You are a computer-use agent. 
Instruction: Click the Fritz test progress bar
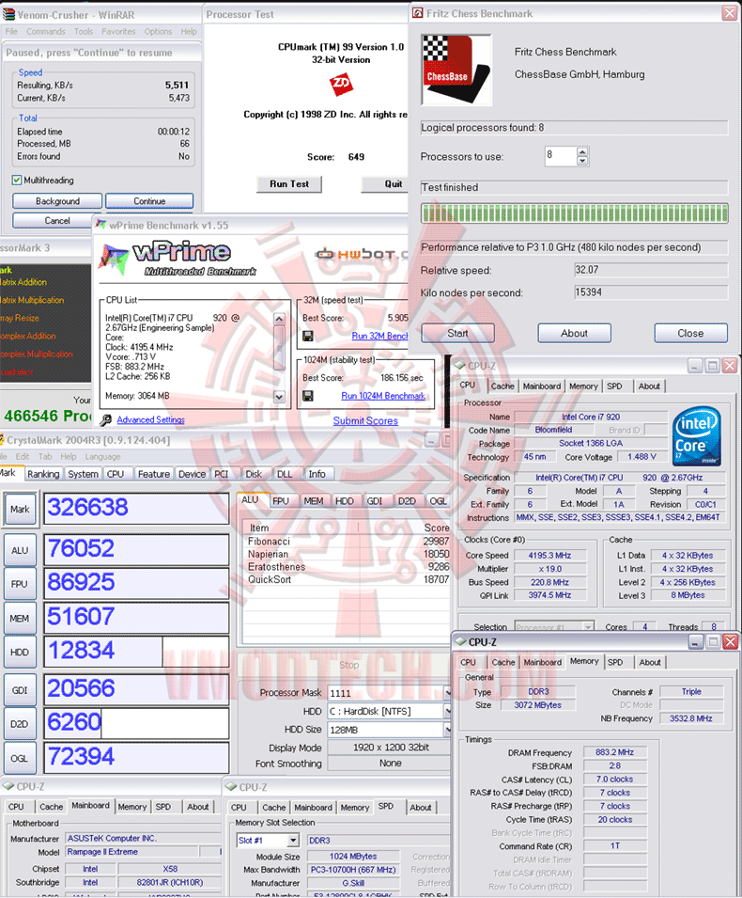(575, 213)
